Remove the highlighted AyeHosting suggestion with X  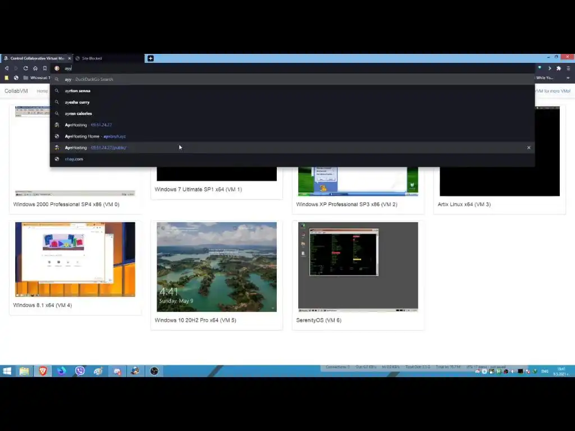(x=529, y=148)
